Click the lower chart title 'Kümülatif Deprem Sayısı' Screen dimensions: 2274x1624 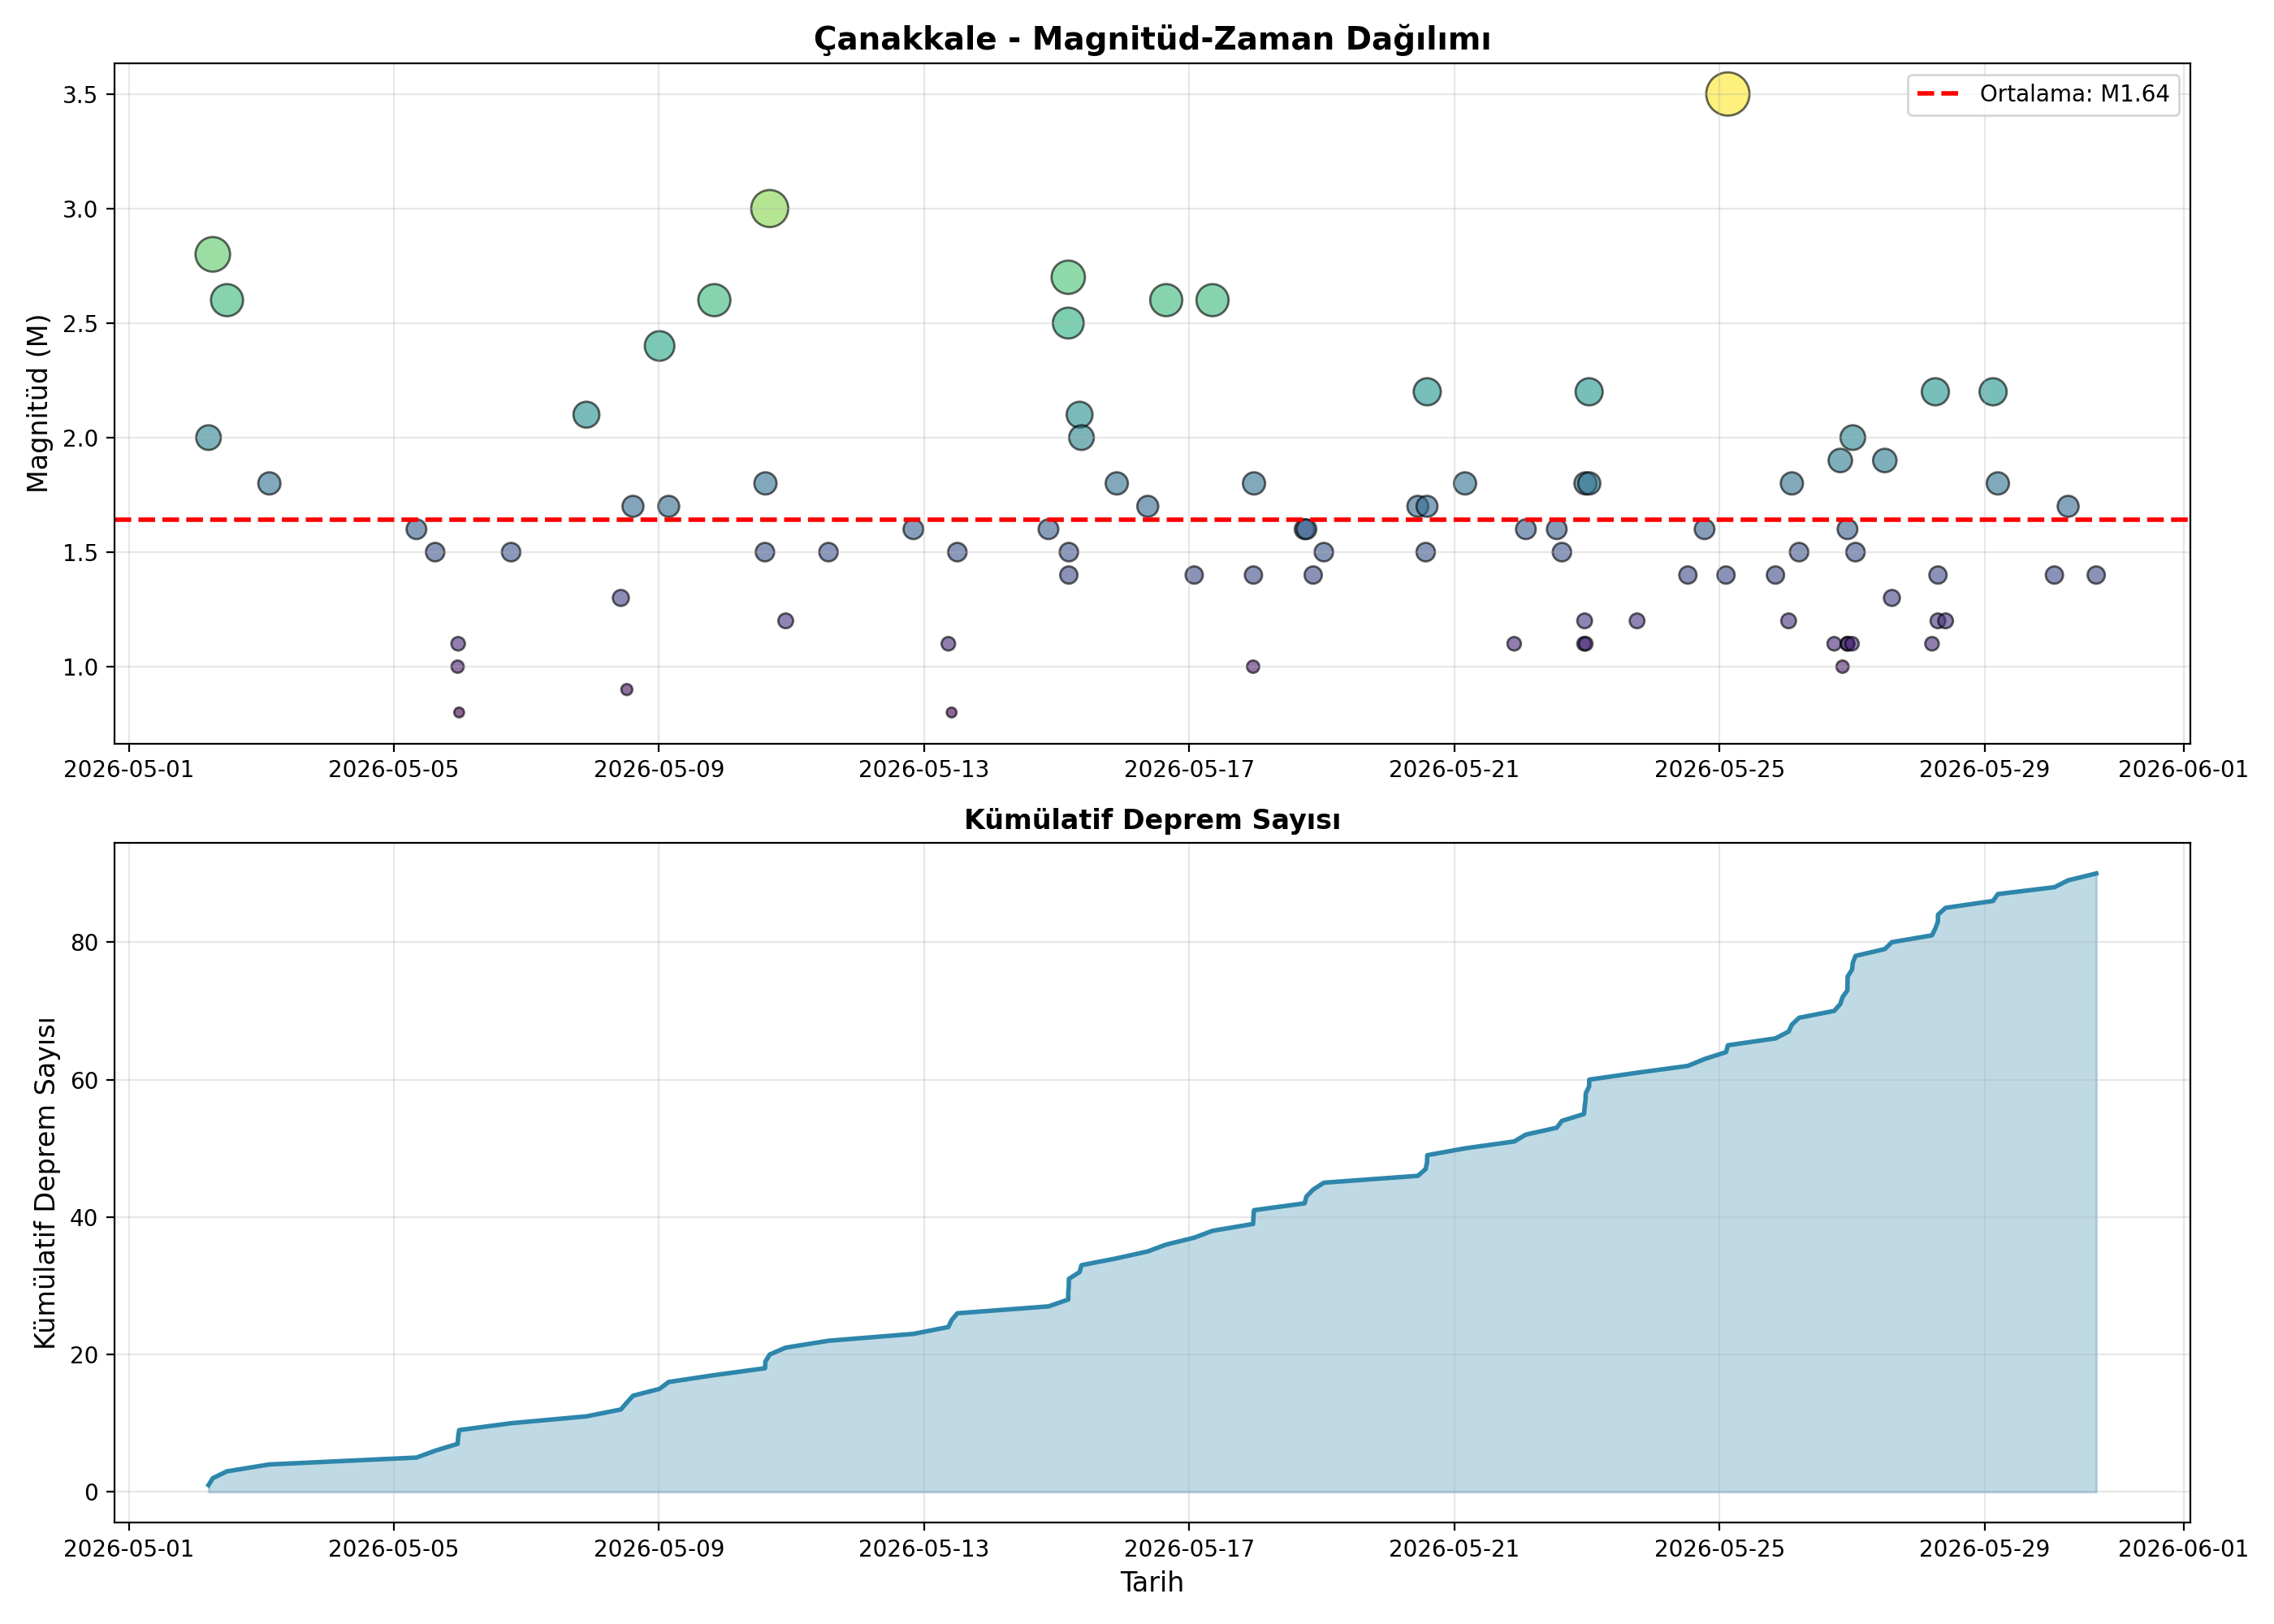(1151, 820)
